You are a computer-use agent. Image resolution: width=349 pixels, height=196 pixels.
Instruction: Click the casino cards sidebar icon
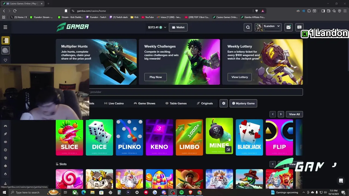(5, 41)
